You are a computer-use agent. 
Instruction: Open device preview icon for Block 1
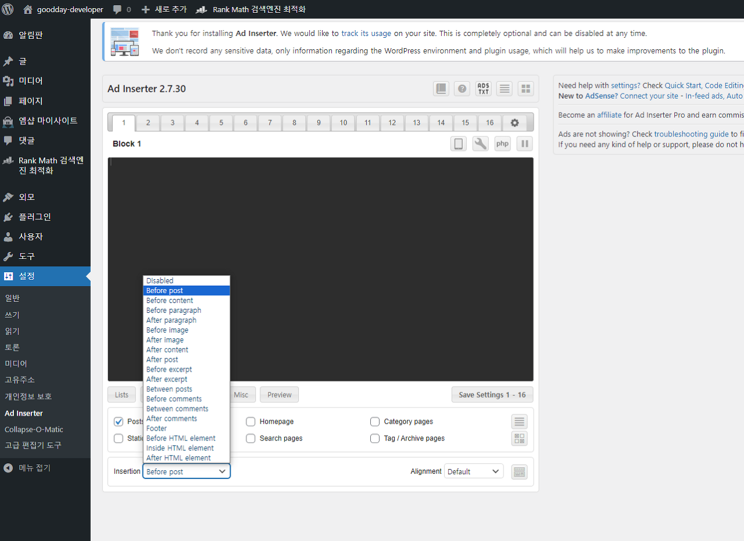(459, 144)
